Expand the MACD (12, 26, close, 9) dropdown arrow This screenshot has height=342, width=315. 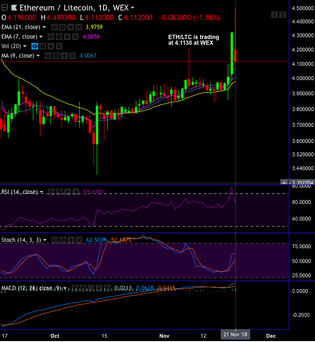click(x=65, y=288)
